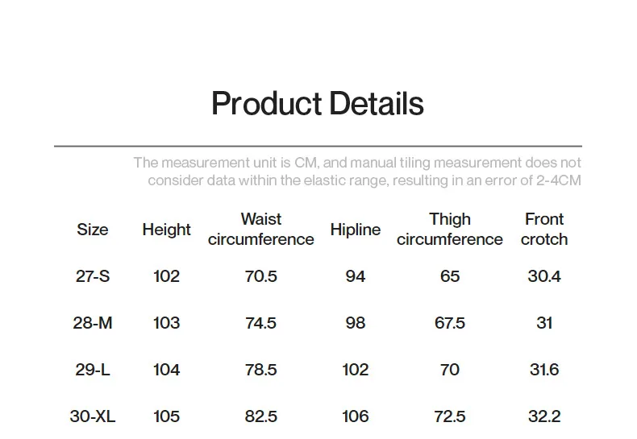This screenshot has height=439, width=637.
Task: Click front crotch value 32.2
Action: (544, 416)
